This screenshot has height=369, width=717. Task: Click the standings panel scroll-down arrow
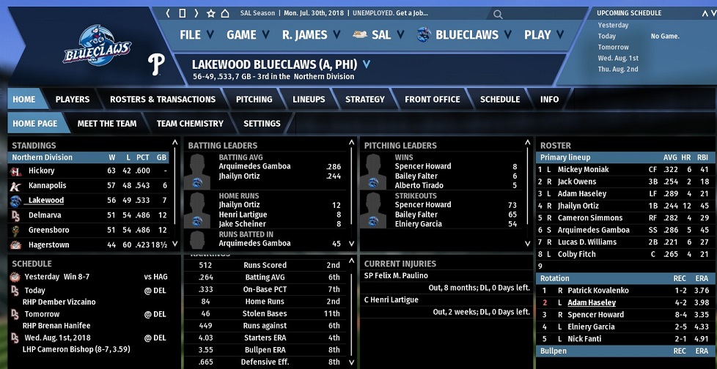(174, 244)
